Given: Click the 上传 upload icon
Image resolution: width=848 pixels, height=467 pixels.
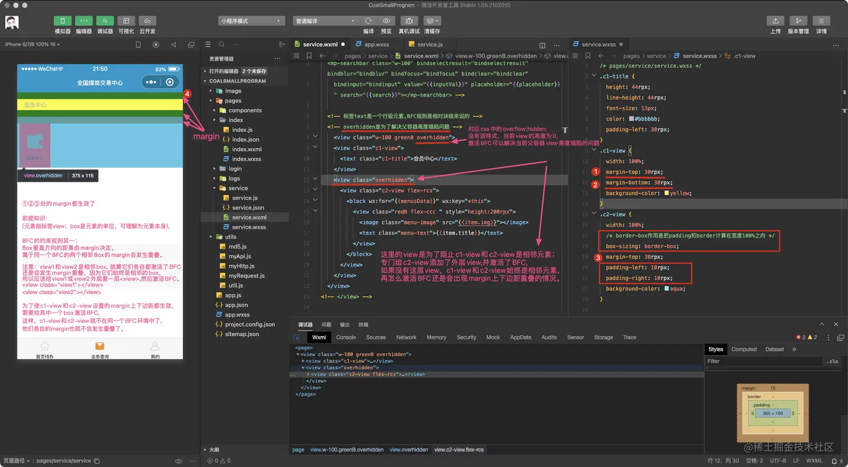Looking at the screenshot, I should pos(775,21).
